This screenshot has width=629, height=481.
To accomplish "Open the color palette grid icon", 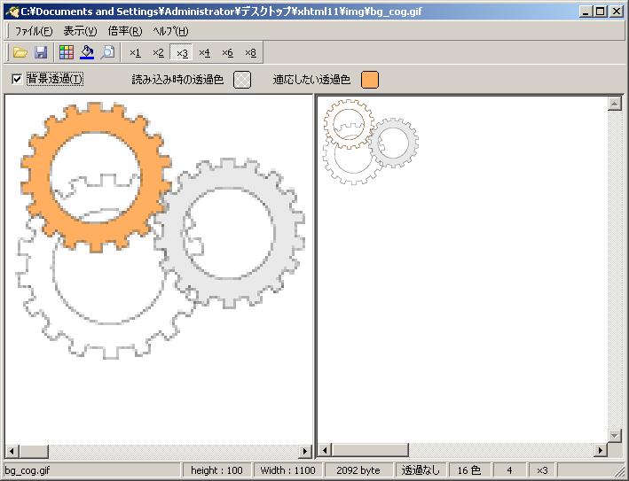I will 67,52.
